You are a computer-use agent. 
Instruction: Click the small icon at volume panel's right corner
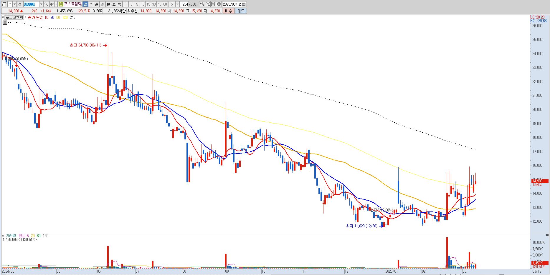[547, 235]
